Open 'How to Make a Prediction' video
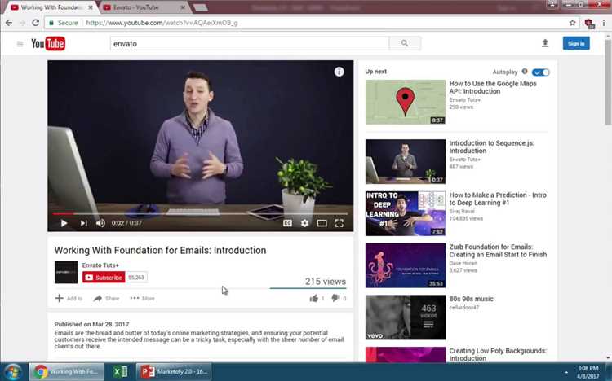This screenshot has height=381, width=612. coord(498,199)
